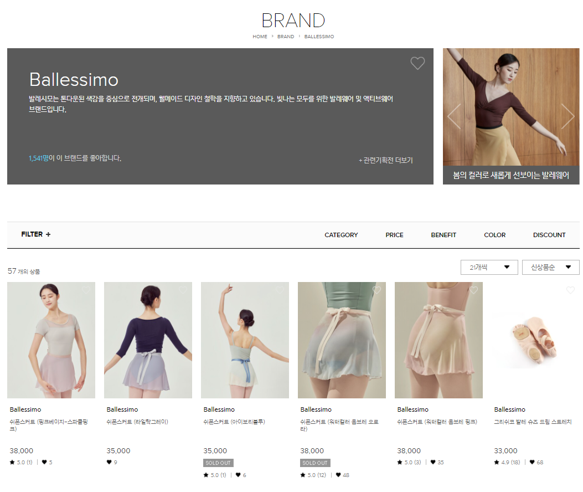Open the navy top lilac skirt product image
Screen dimensions: 583x492
click(x=148, y=340)
